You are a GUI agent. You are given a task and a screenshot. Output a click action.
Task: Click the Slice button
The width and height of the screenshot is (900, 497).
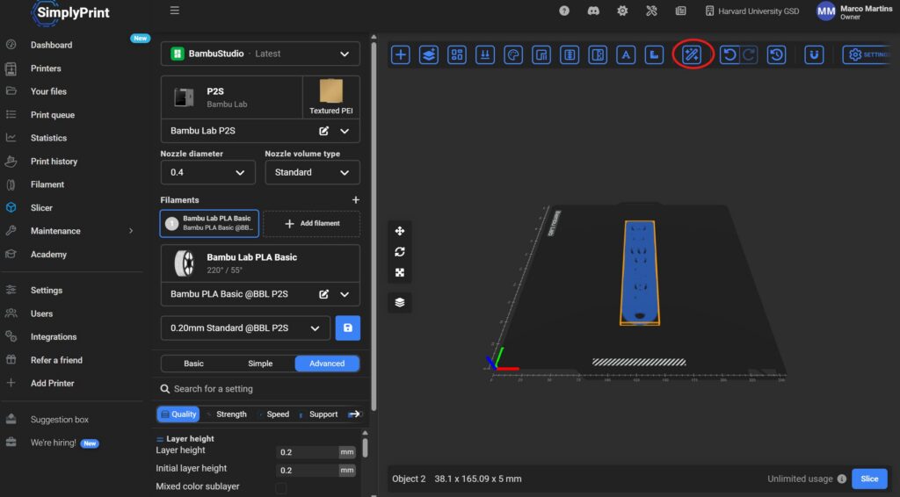[869, 479]
